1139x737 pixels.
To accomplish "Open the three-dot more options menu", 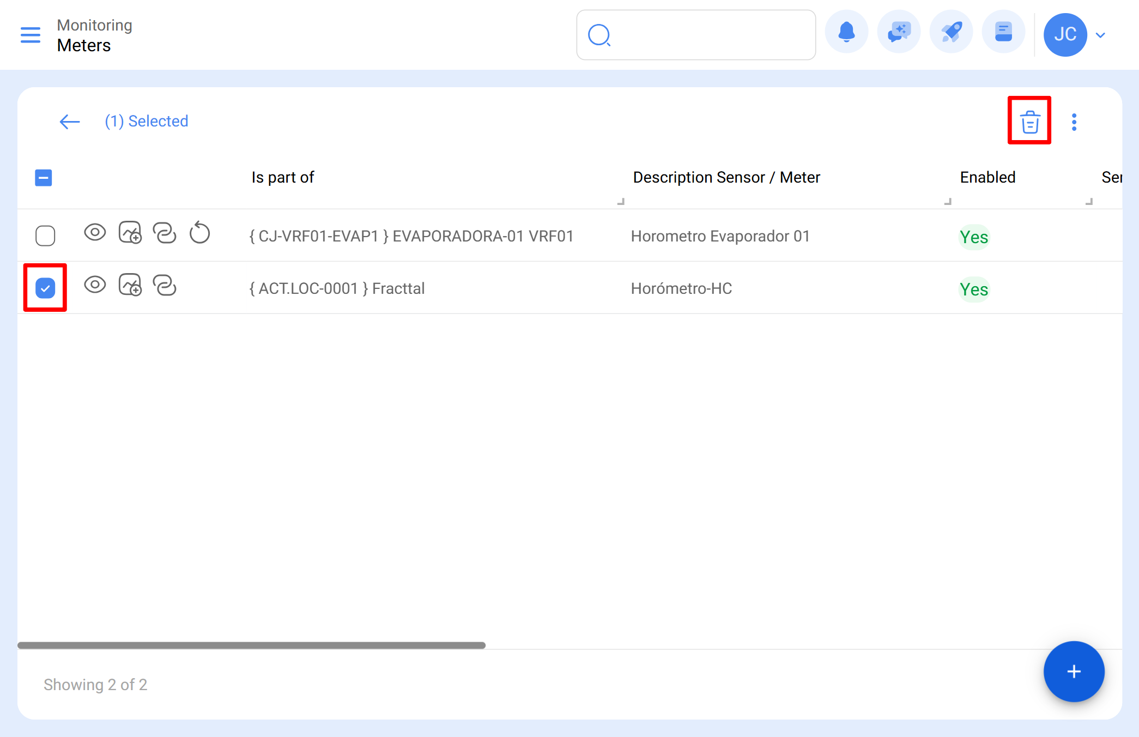I will 1074,122.
